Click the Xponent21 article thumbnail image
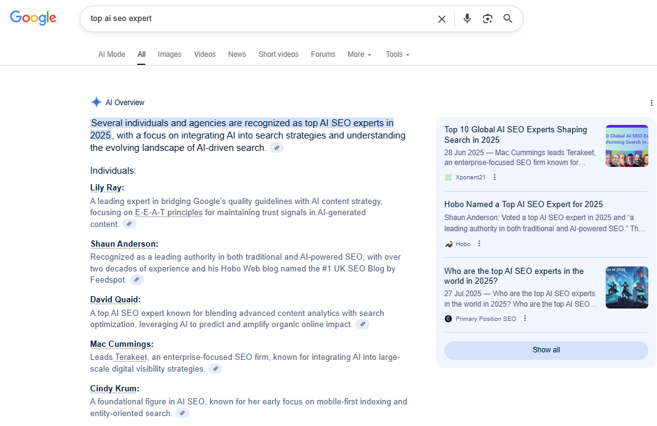Screen dimensions: 657x426 627,146
